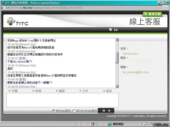Expand the 表情 emoticon options
170x127 pixels.
[x=37, y=91]
